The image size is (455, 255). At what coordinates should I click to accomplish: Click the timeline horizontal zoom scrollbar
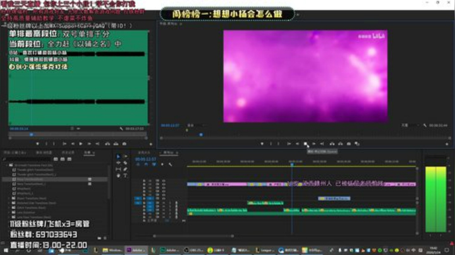pyautogui.click(x=193, y=236)
